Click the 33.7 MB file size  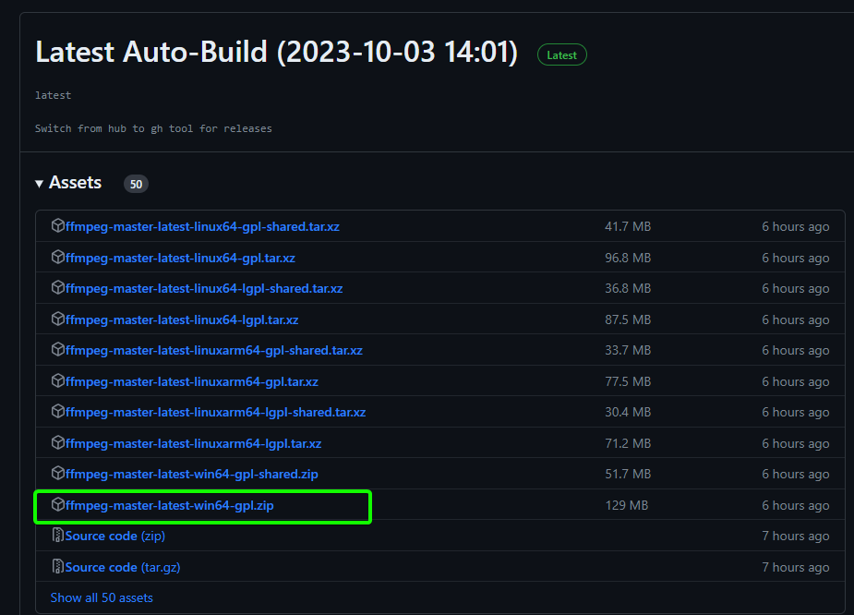628,350
